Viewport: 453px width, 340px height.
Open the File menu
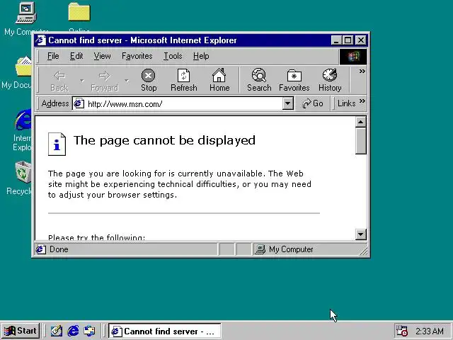pos(53,56)
